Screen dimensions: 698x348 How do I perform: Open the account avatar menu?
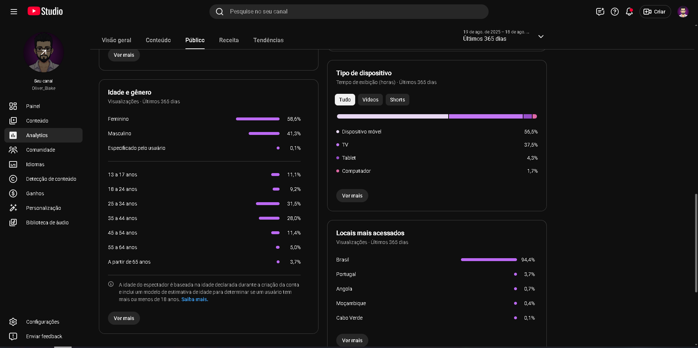coord(683,12)
